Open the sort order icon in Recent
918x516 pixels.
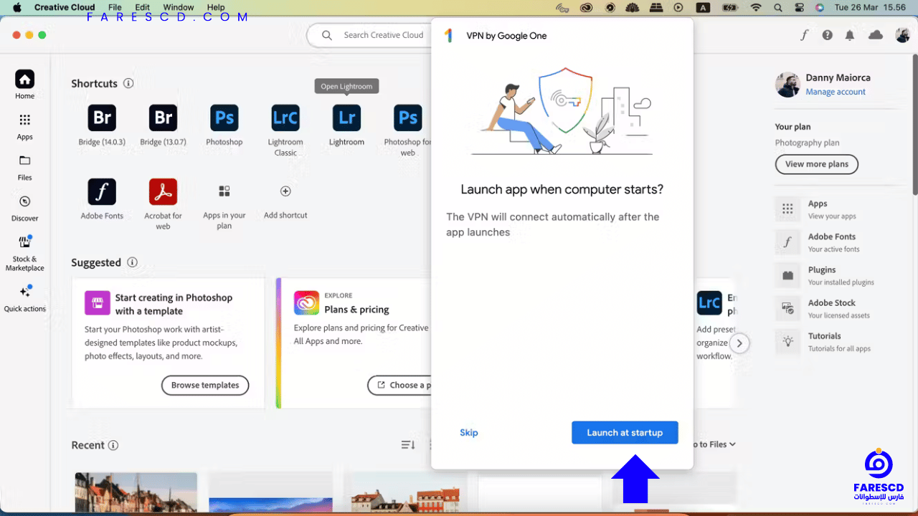(408, 445)
